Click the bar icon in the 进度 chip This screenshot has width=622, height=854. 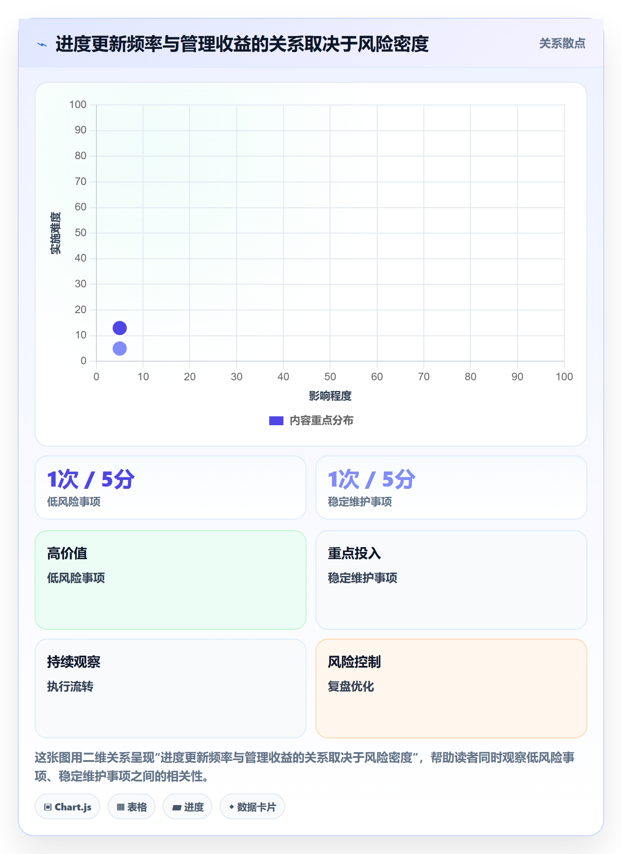point(177,808)
